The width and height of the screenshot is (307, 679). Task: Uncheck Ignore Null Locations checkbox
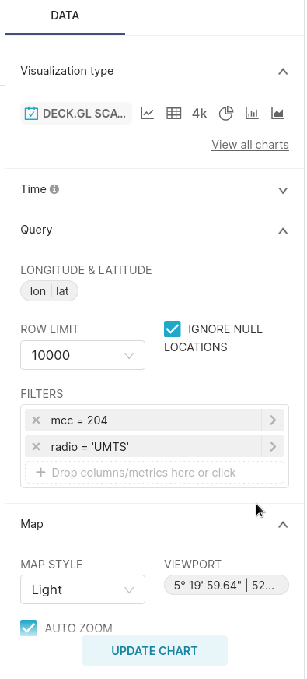(x=172, y=329)
